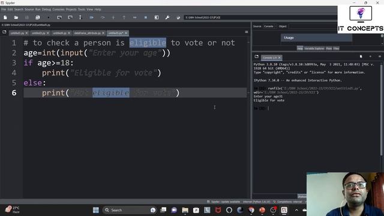
Task: Save all files with the double-disk icon
Action: pyautogui.click(x=37, y=17)
